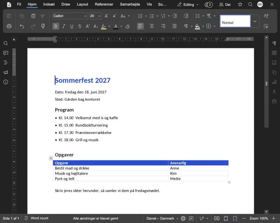Click the Copy icon
Viewport: 280px width, 223px height.
click(x=22, y=16)
